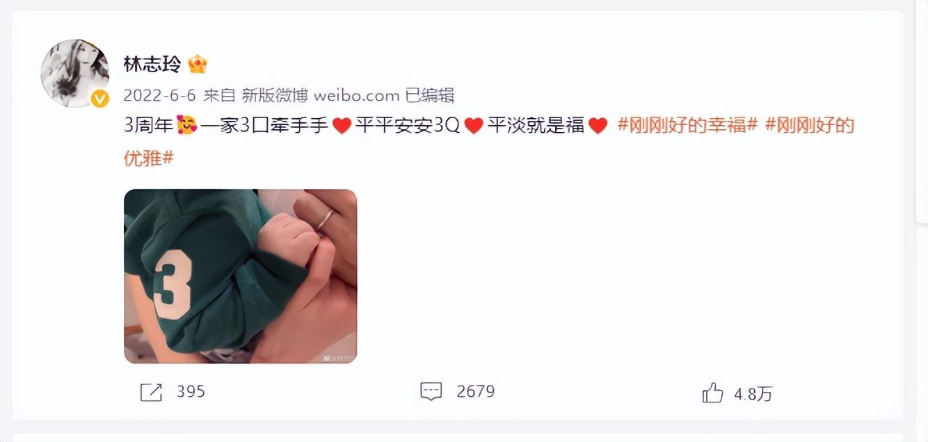Click the repost share icon
This screenshot has width=928, height=442.
151,392
